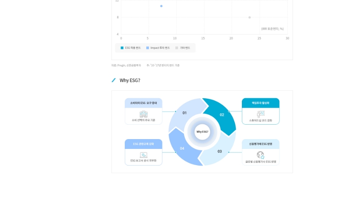The width and height of the screenshot is (359, 201).
Task: Click the '신용평가에 ESG 반영' card header
Action: (261, 144)
